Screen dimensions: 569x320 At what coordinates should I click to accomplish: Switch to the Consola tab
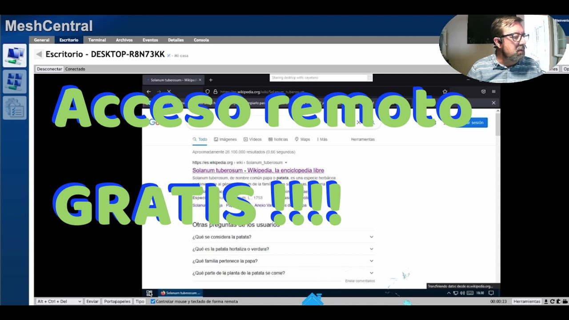click(201, 40)
